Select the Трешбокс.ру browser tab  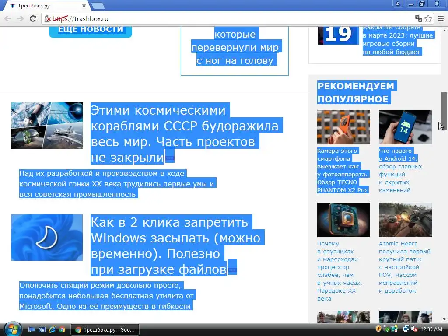tap(47, 6)
